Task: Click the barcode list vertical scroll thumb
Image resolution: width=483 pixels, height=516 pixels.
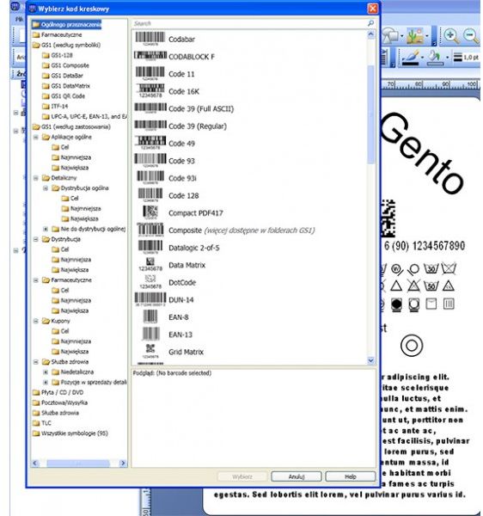Action: pyautogui.click(x=371, y=114)
